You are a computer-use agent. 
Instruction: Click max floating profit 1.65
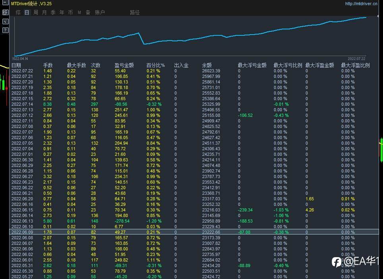[310, 199]
